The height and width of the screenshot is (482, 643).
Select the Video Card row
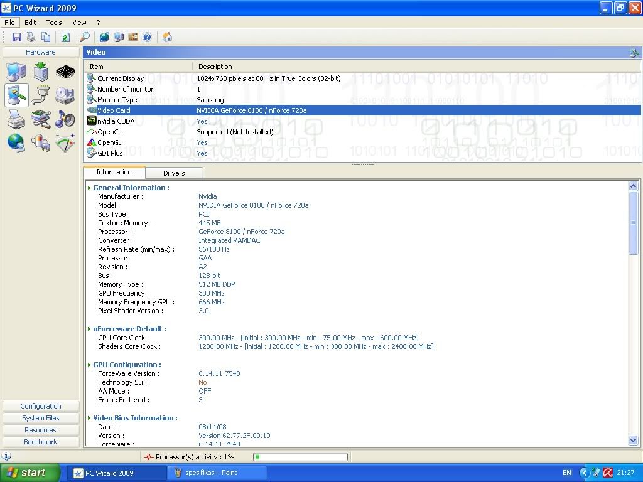pyautogui.click(x=363, y=110)
